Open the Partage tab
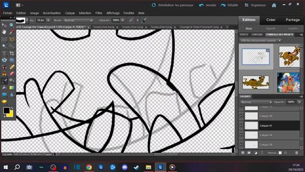The width and height of the screenshot is (305, 172). tap(293, 20)
